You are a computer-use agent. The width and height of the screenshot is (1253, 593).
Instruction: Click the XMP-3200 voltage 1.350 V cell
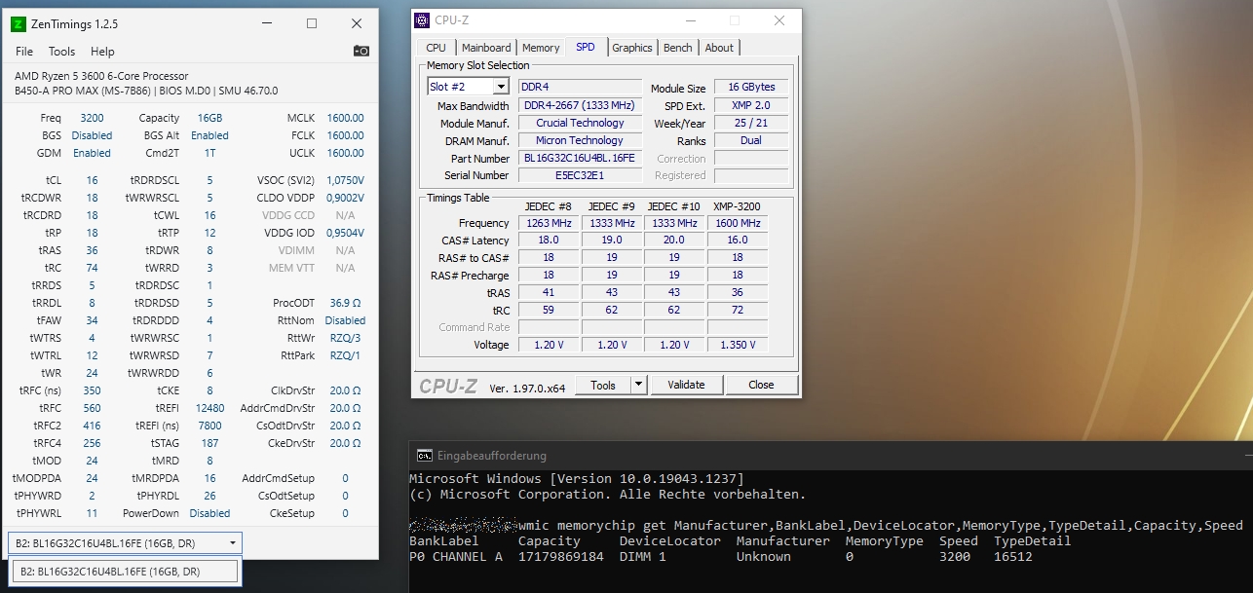(x=738, y=345)
